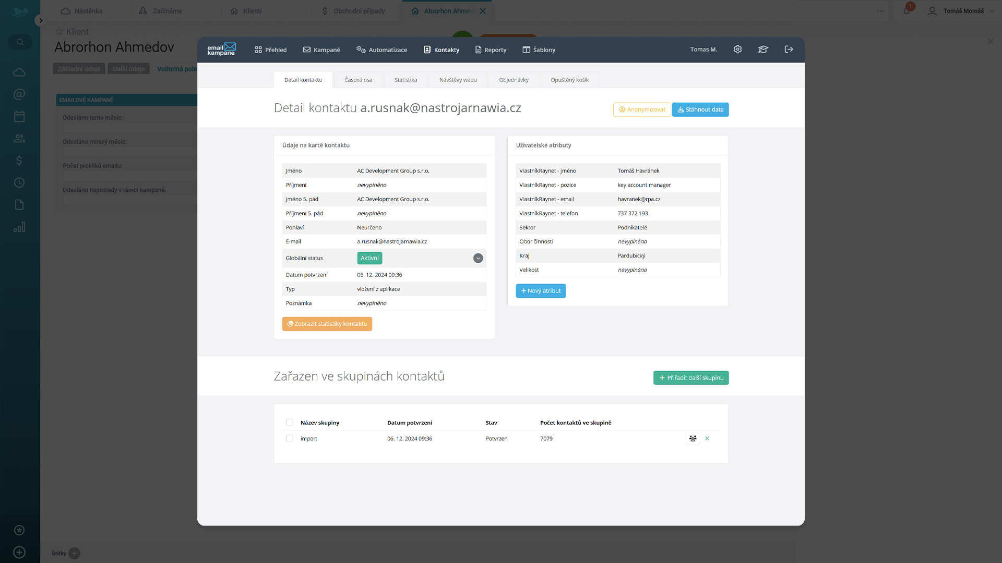
Task: Expand the Globální status dropdown arrow
Action: [x=478, y=258]
